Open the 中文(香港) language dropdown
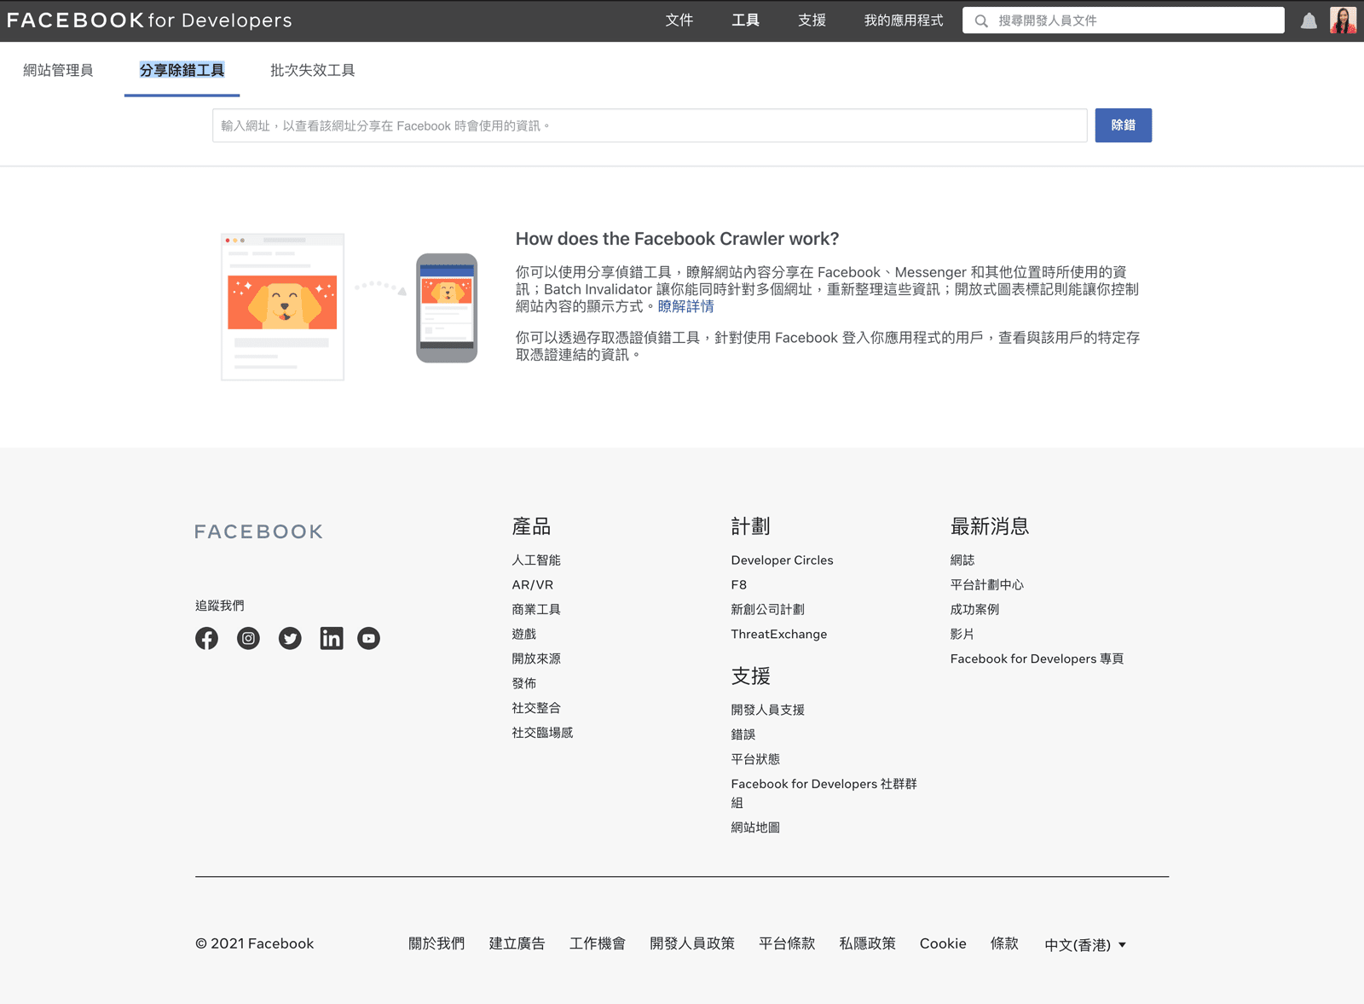 pos(1085,944)
